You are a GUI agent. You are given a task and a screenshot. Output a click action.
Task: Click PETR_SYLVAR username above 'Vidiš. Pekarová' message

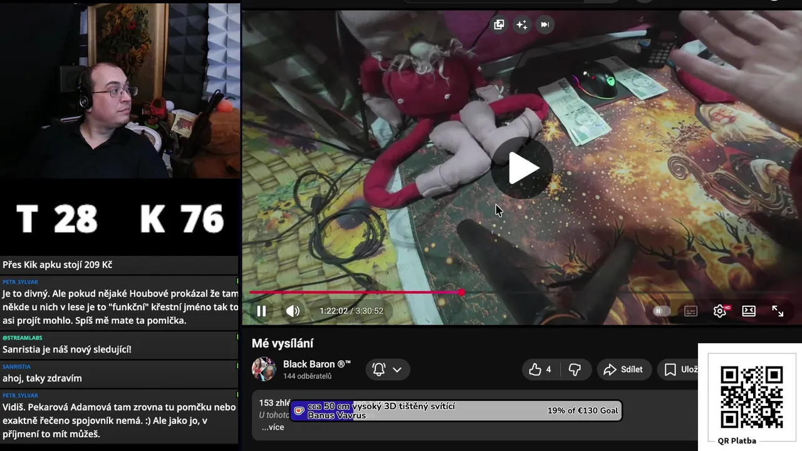[20, 395]
